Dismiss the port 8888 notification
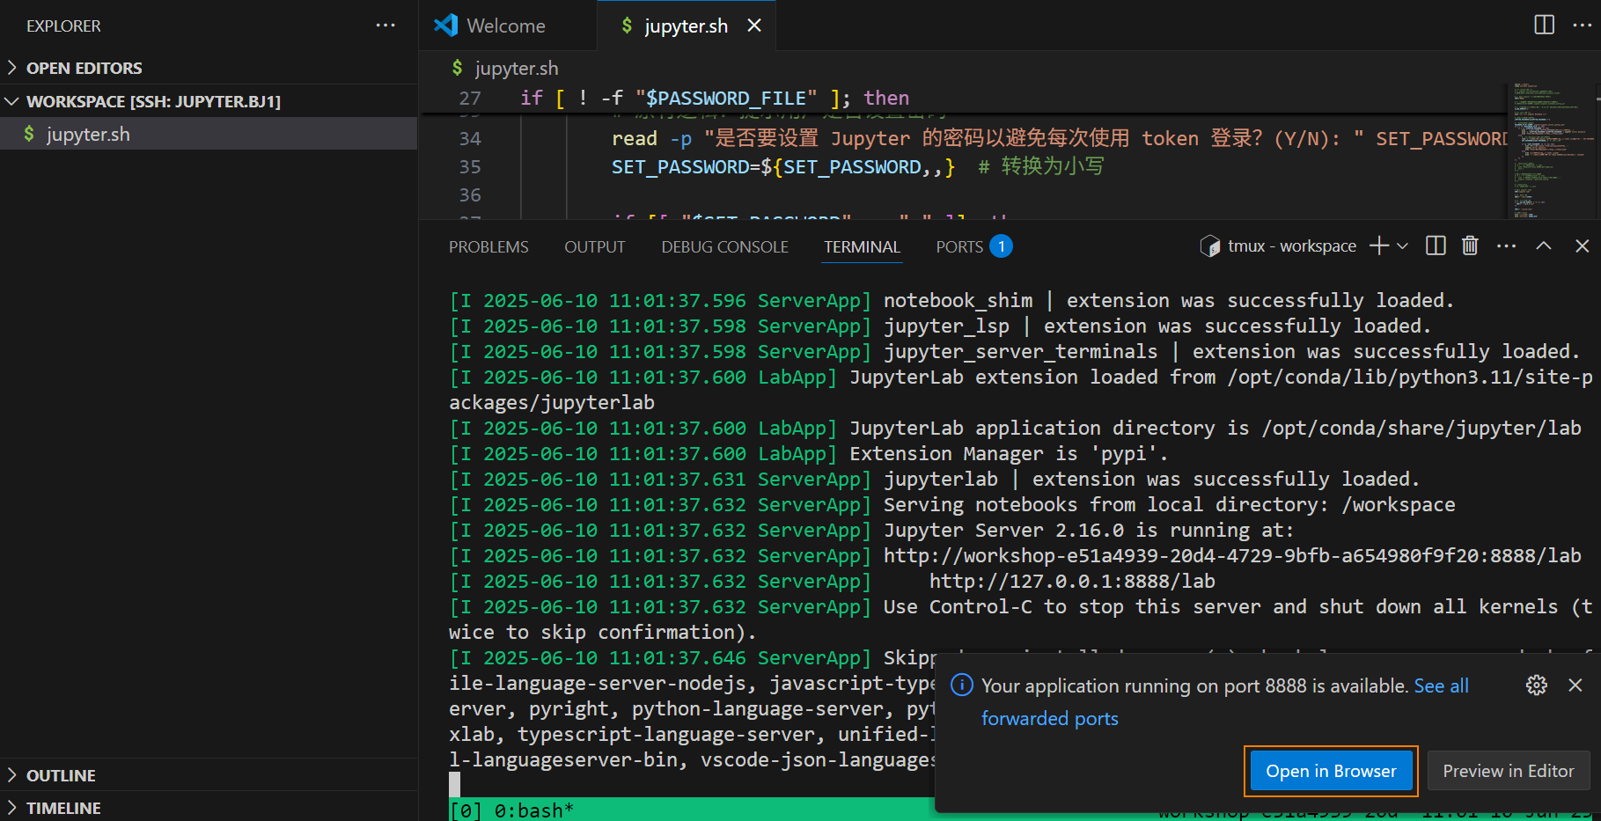The width and height of the screenshot is (1601, 821). click(1575, 685)
